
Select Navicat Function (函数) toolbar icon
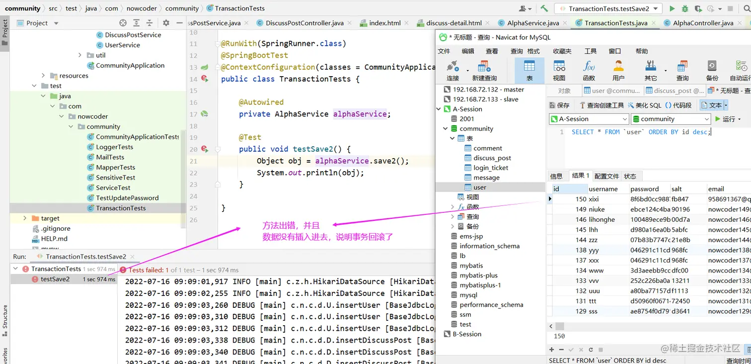589,71
